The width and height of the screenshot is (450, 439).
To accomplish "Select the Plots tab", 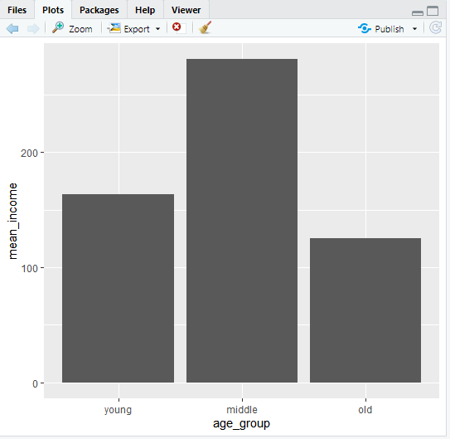I will point(53,10).
